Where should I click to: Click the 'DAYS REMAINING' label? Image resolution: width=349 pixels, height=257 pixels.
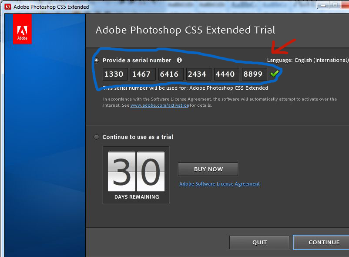137,197
